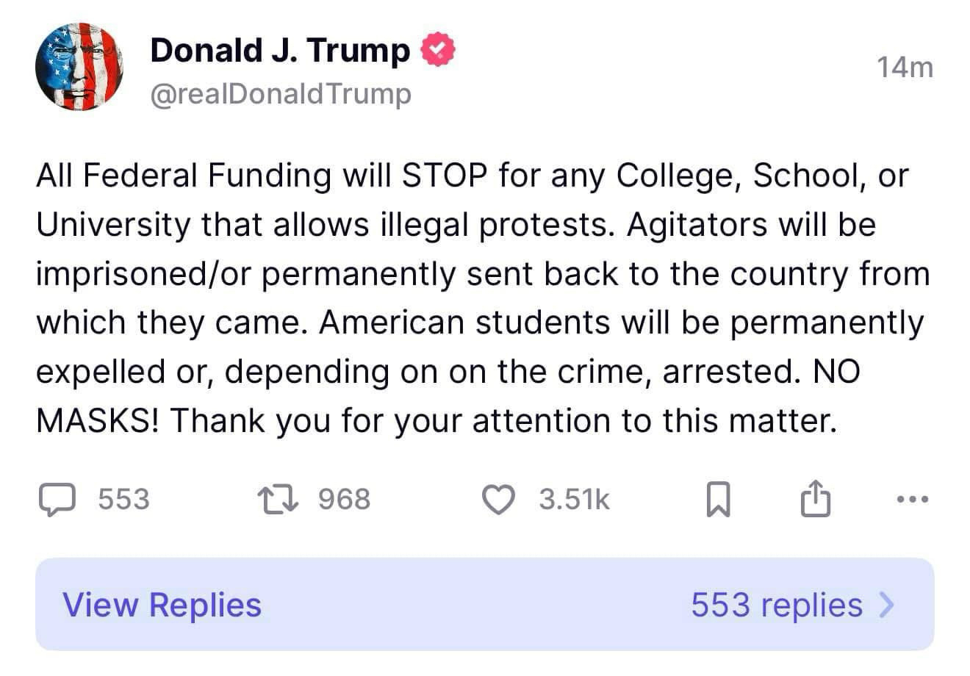Reply to the post via speech bubble icon
Screen dimensions: 970x676
57,500
